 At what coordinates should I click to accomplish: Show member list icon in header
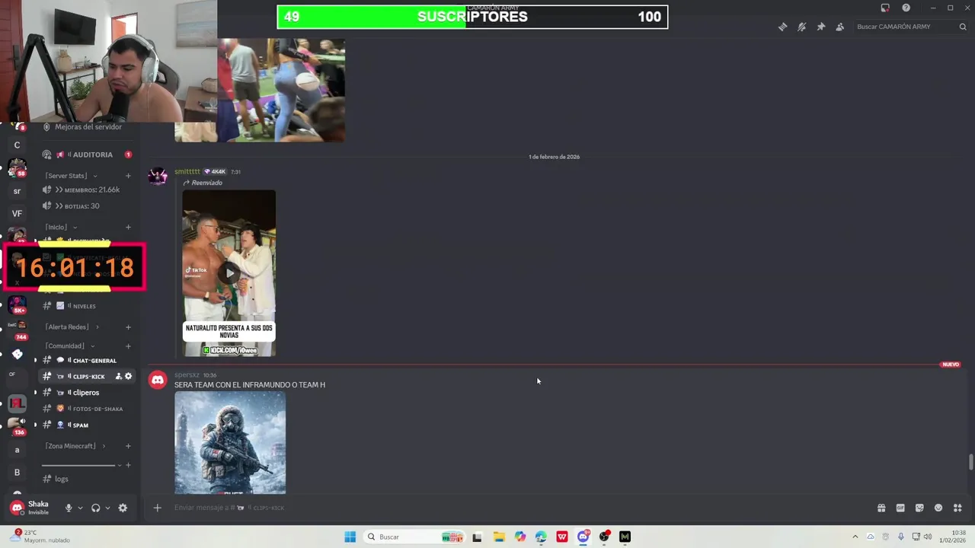click(839, 27)
